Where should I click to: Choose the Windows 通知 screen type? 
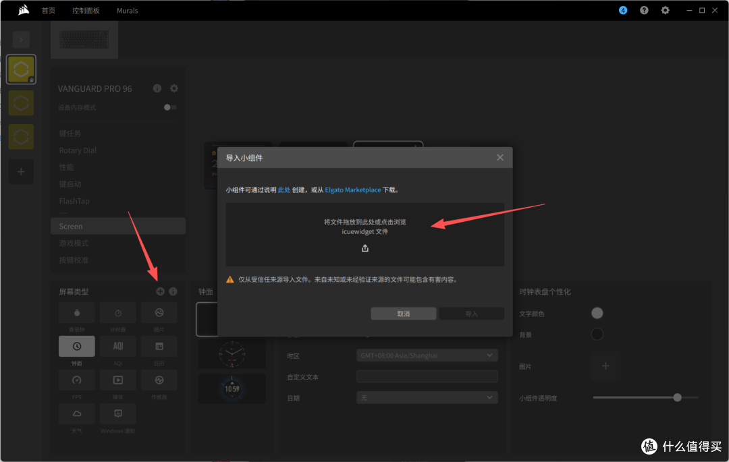118,413
